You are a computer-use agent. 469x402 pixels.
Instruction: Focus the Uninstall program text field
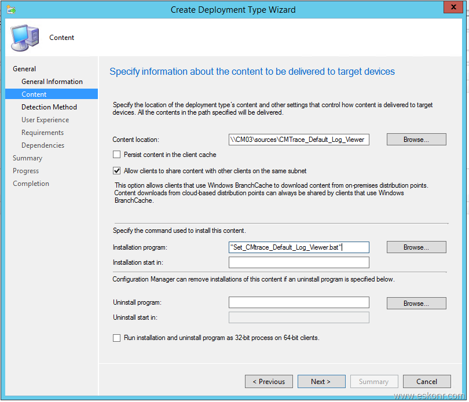tap(299, 302)
